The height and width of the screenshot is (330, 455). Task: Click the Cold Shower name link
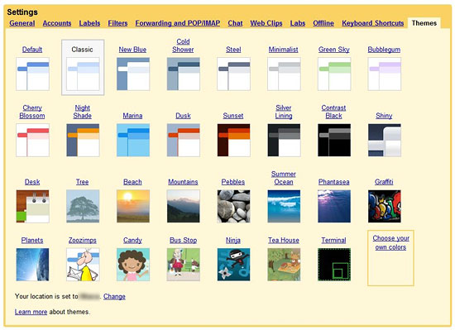(x=183, y=45)
